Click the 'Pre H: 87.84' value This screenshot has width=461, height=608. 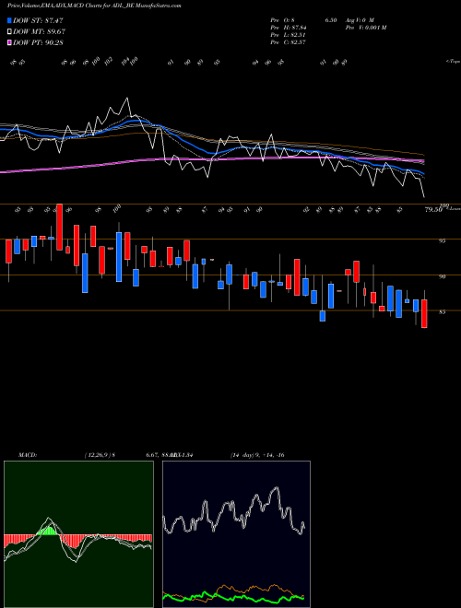(x=289, y=28)
